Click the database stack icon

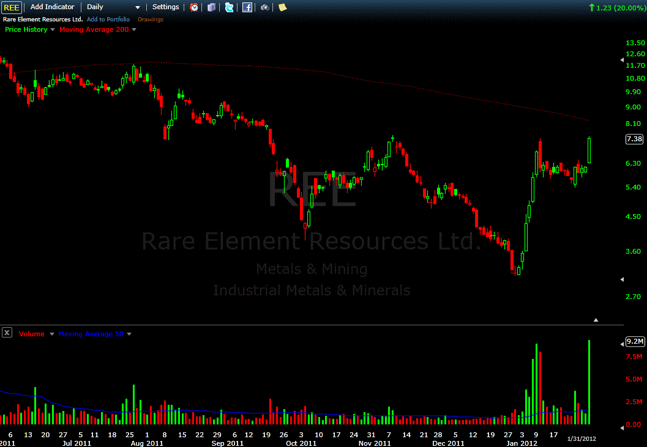(x=212, y=7)
